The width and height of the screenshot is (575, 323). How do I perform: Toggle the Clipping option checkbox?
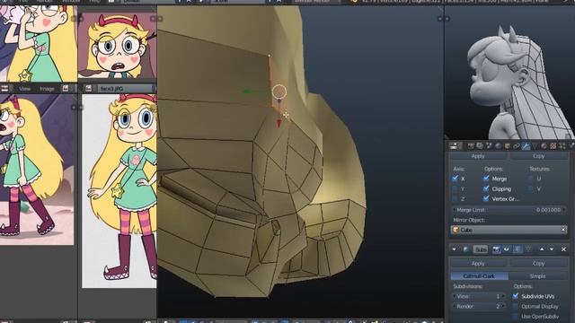tap(486, 188)
